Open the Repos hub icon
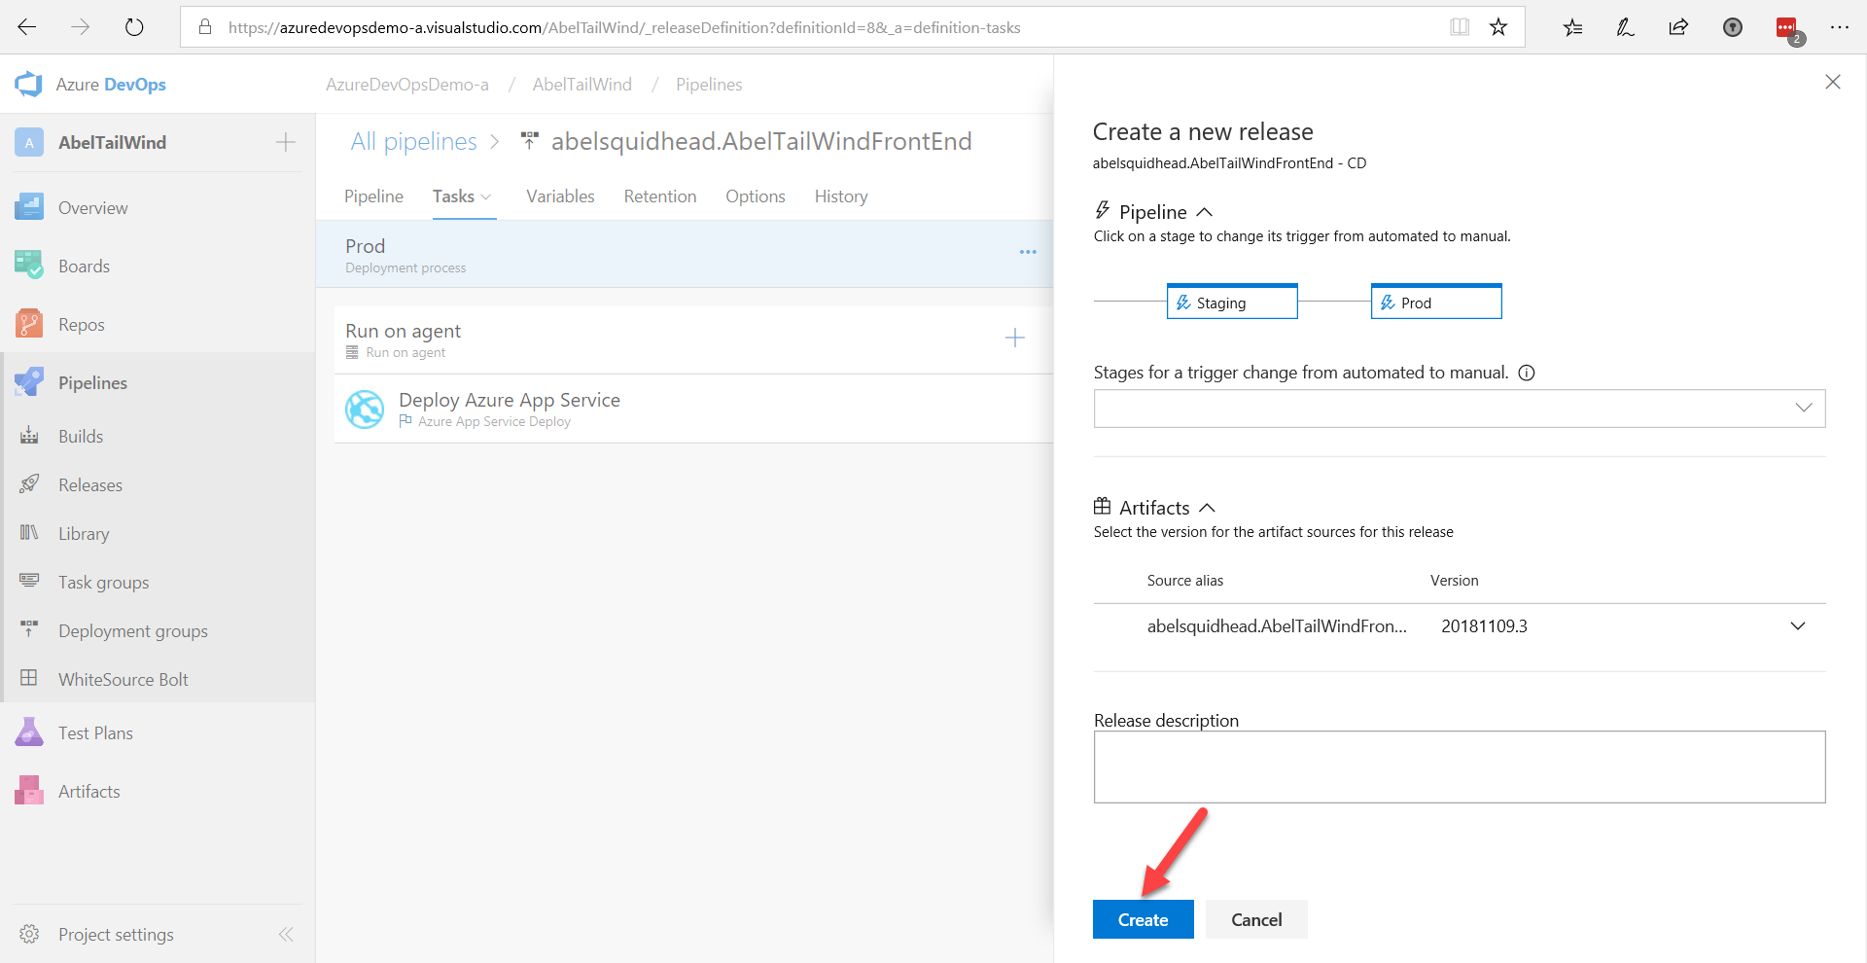 29,324
